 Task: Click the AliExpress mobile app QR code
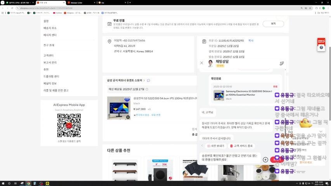pos(69,126)
